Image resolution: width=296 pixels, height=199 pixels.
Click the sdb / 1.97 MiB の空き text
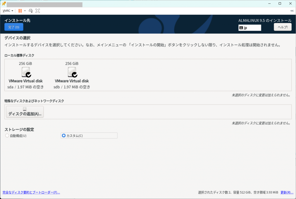(x=72, y=87)
